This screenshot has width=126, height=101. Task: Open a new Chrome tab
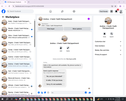point(29,2)
